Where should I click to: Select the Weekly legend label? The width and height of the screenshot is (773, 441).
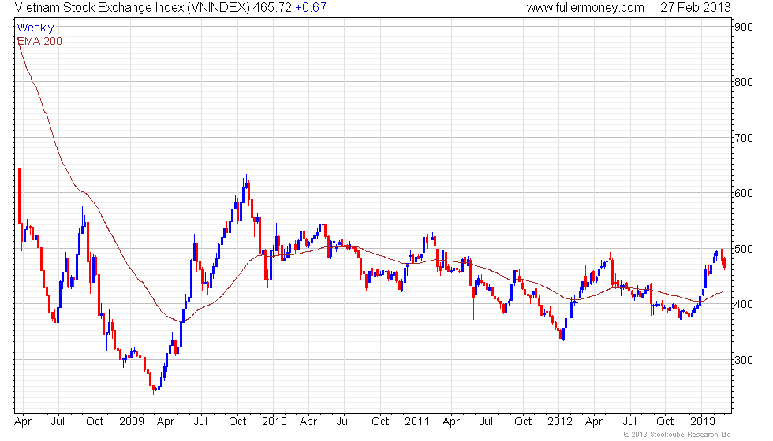(x=35, y=28)
